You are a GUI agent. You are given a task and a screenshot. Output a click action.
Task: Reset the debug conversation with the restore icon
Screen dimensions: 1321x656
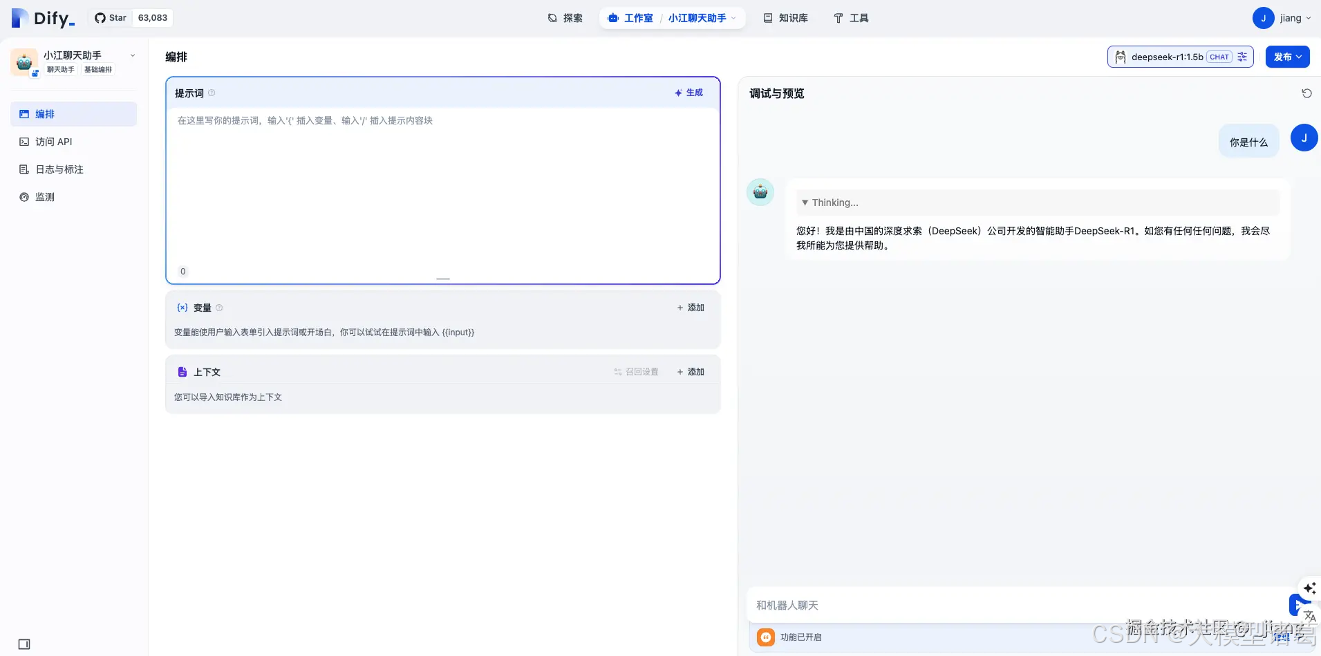click(x=1306, y=93)
